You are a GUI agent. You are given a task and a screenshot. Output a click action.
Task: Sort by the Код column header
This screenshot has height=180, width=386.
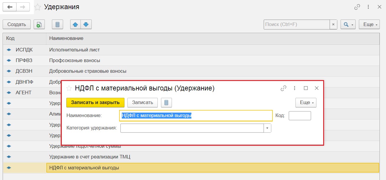click(24, 38)
